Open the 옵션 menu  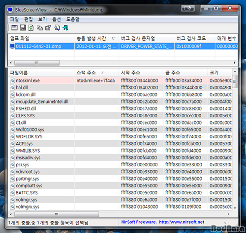57,19
